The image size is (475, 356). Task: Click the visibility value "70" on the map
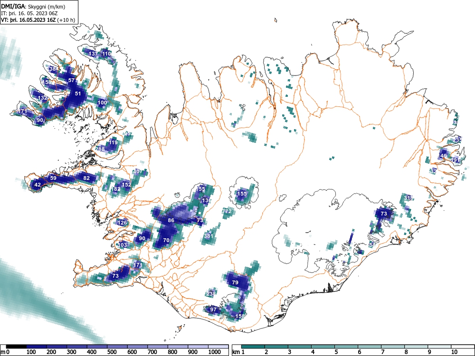click(166, 240)
